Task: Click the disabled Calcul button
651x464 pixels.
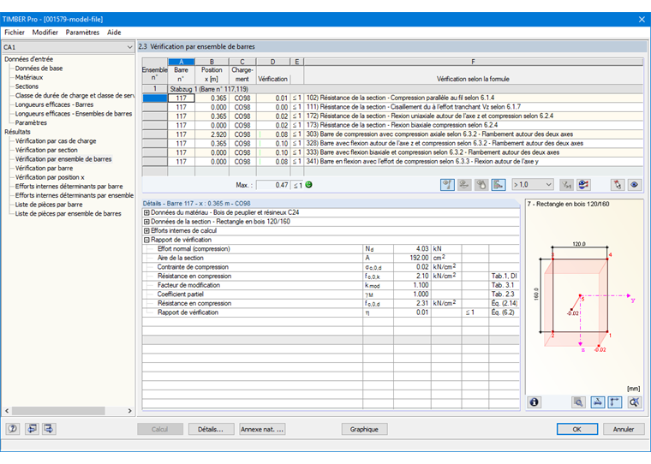Action: pyautogui.click(x=160, y=429)
